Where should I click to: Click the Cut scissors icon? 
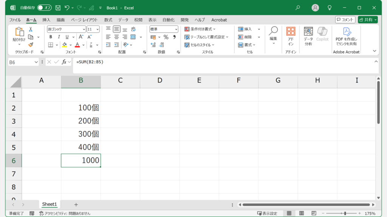31,29
